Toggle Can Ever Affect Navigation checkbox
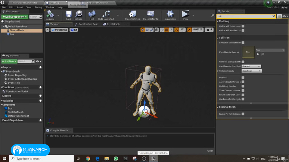 (x=243, y=99)
